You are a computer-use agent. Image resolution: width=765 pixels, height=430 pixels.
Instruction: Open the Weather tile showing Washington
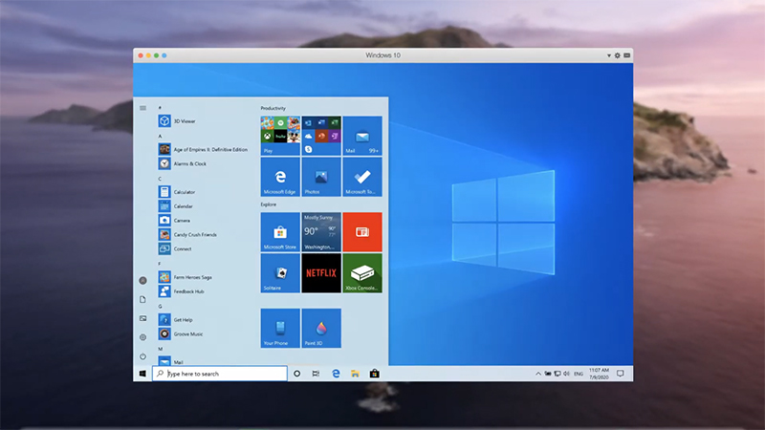tap(321, 232)
